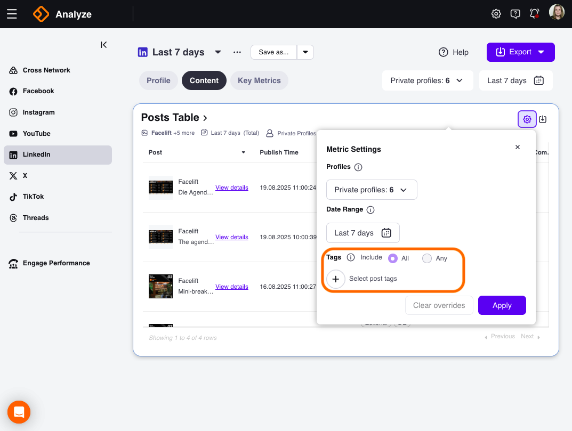Click the Export button
This screenshot has width=572, height=431.
pyautogui.click(x=521, y=52)
